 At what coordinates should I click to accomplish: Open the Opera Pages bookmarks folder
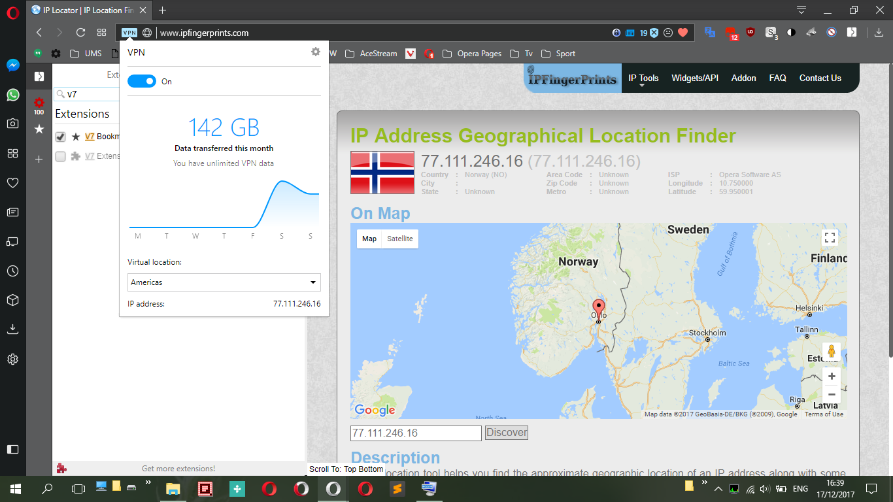pos(472,54)
